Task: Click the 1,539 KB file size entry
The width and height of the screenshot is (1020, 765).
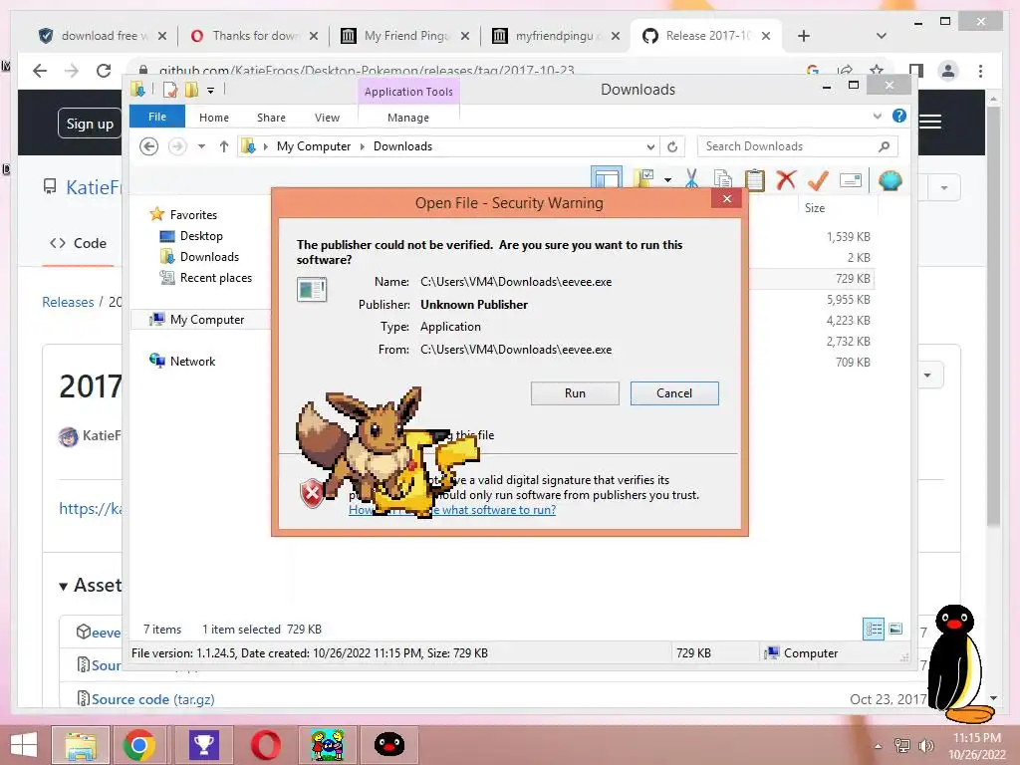Action: coord(849,237)
